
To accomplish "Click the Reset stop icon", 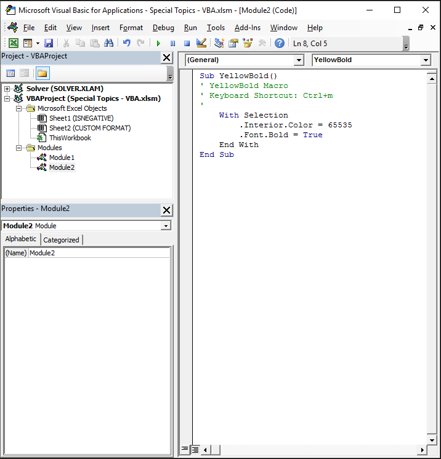I will (187, 43).
